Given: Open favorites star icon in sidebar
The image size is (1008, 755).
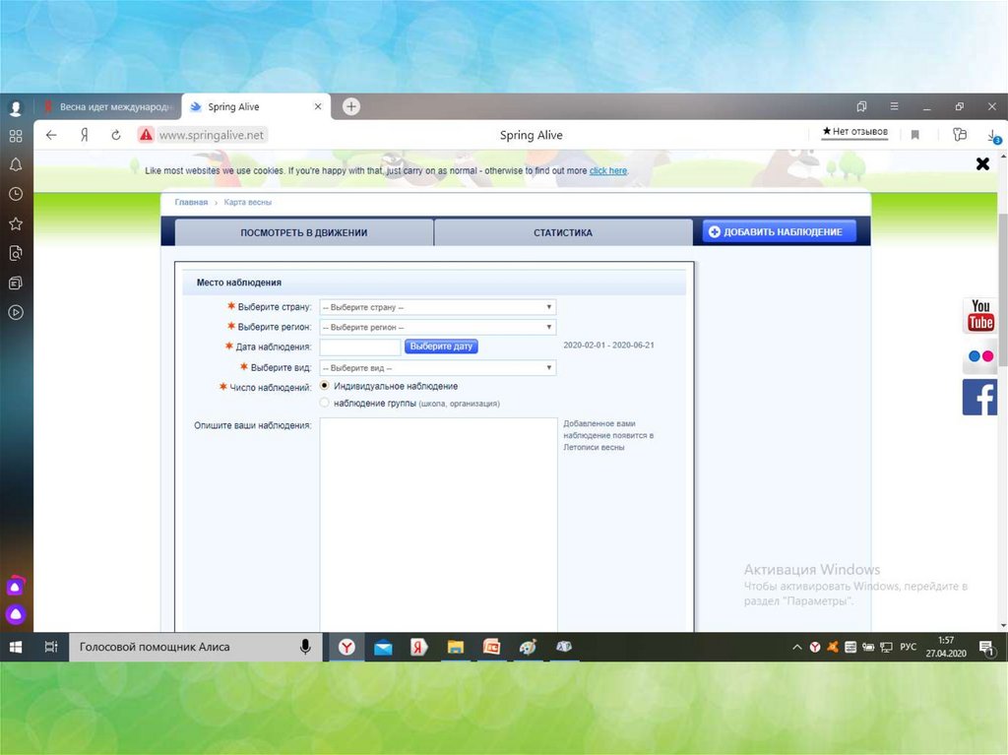Looking at the screenshot, I should tap(16, 223).
